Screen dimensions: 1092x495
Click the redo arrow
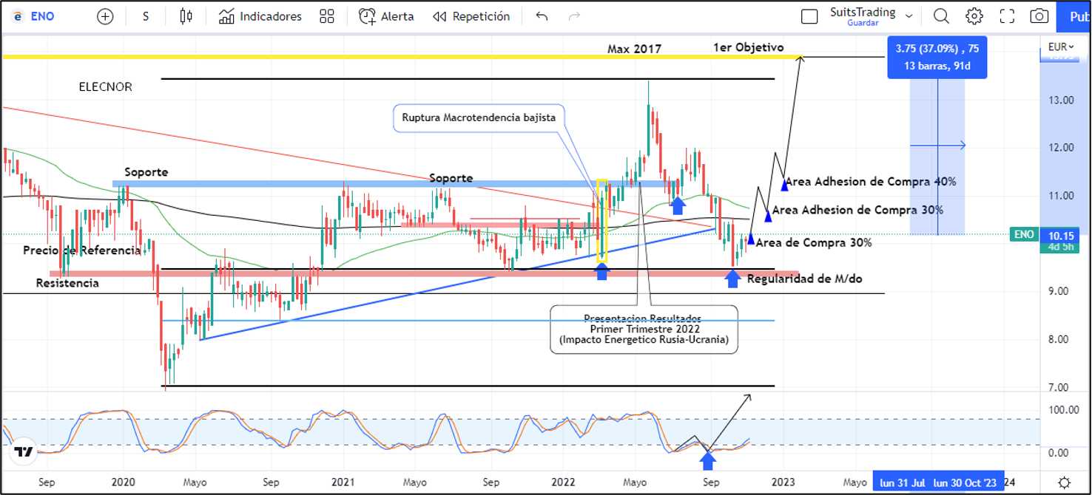click(574, 16)
